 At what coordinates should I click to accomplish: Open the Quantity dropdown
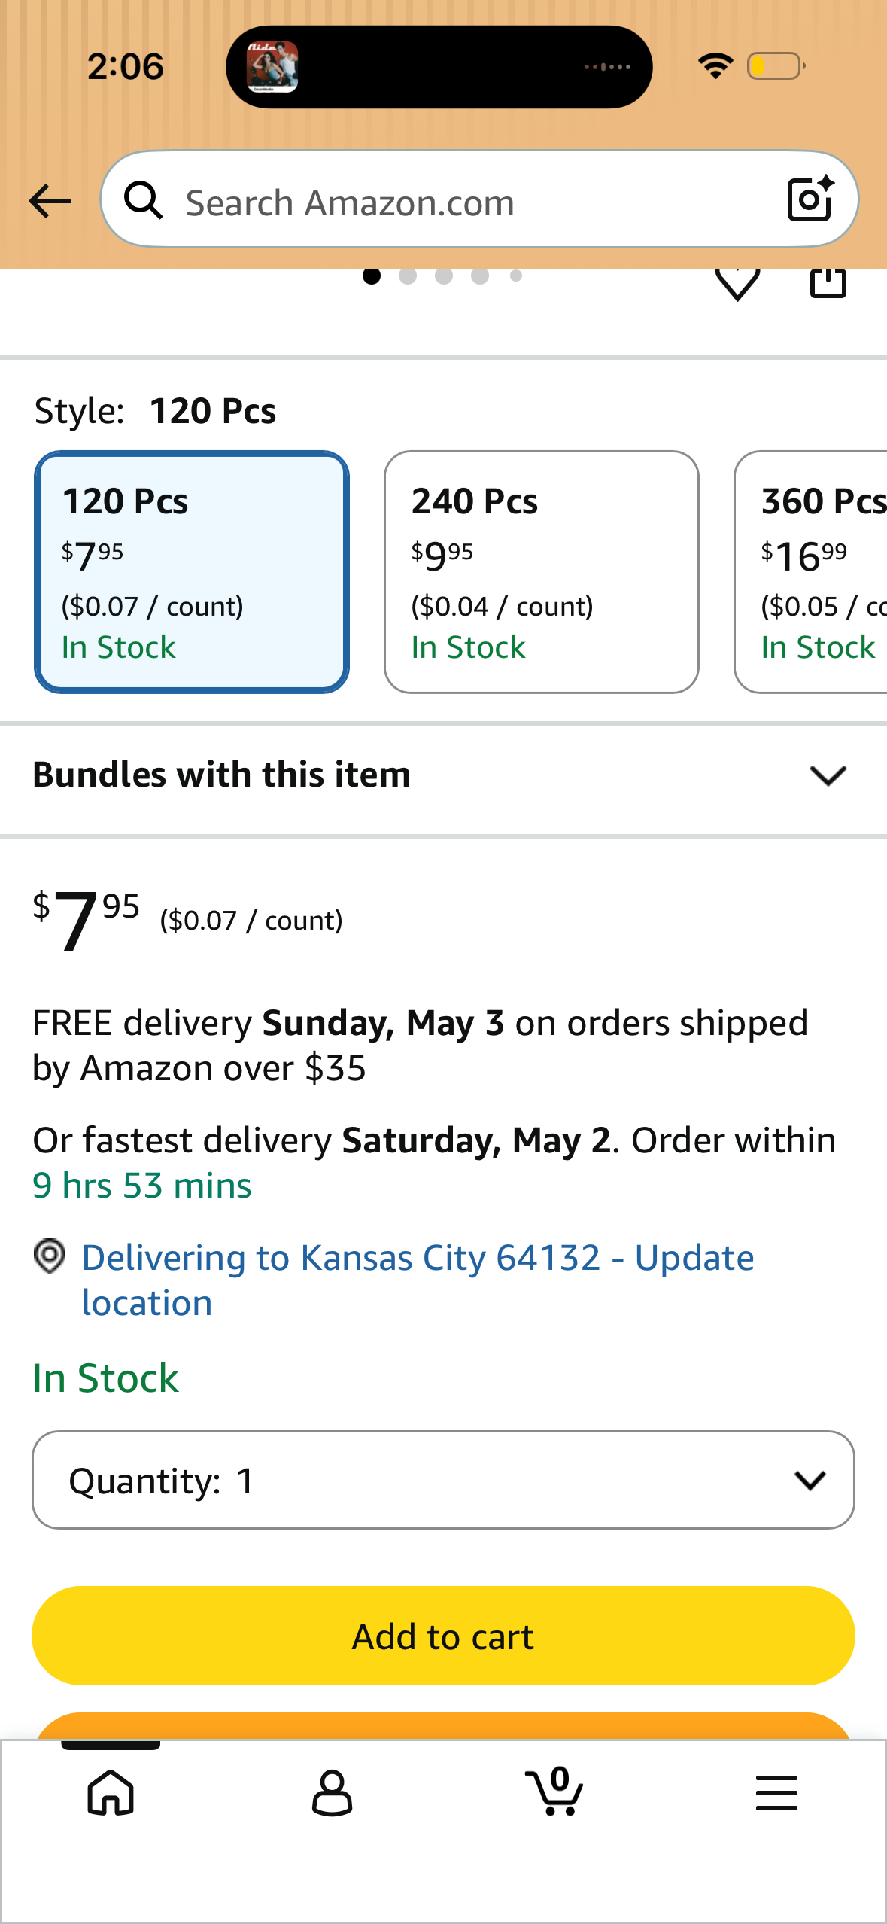443,1480
